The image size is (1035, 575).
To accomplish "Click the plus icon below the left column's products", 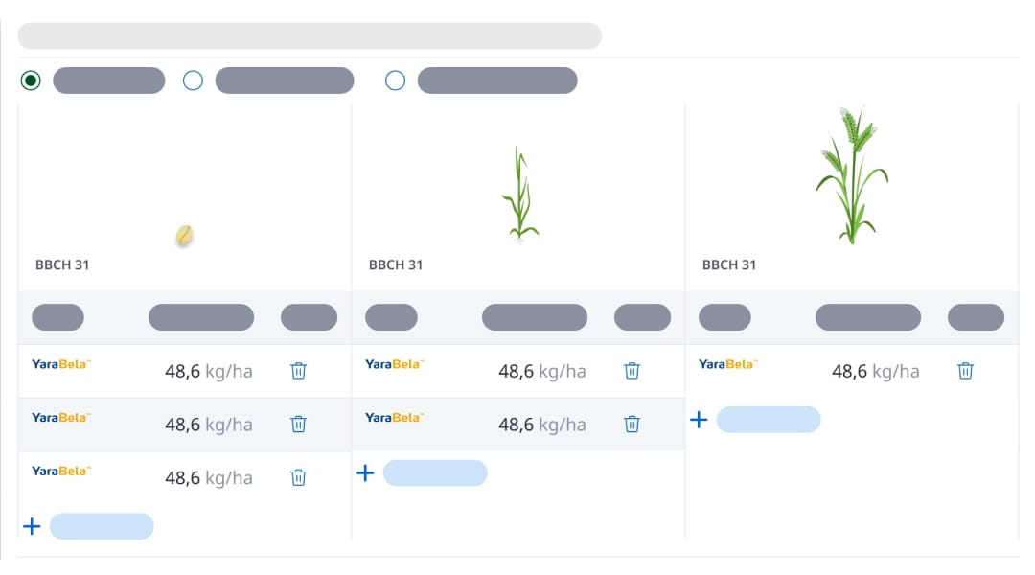I will 32,525.
